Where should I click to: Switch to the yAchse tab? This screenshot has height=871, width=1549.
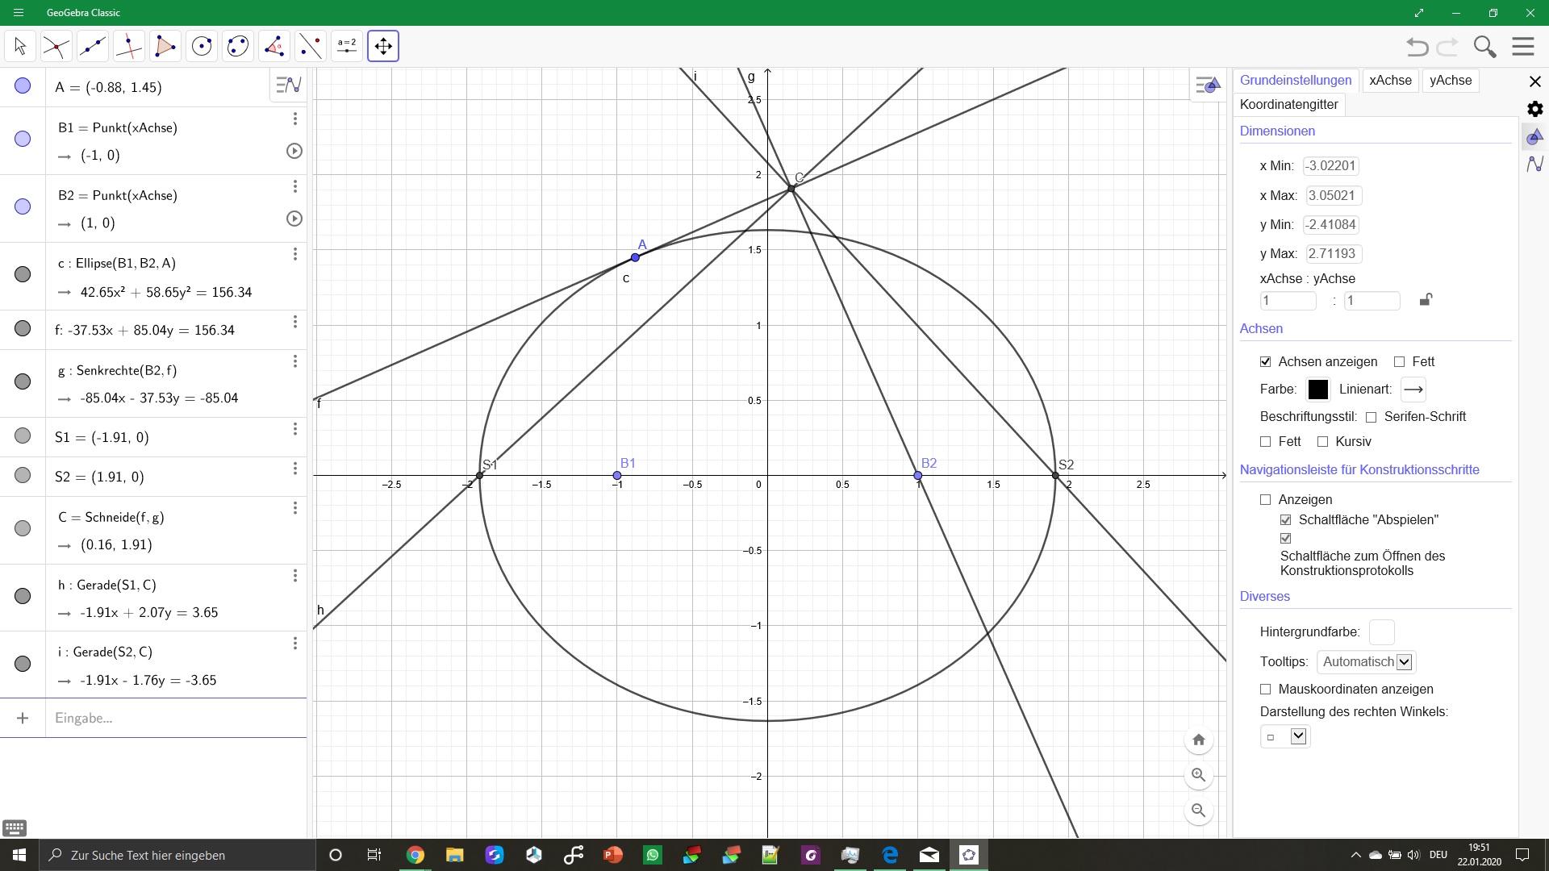[x=1451, y=81]
